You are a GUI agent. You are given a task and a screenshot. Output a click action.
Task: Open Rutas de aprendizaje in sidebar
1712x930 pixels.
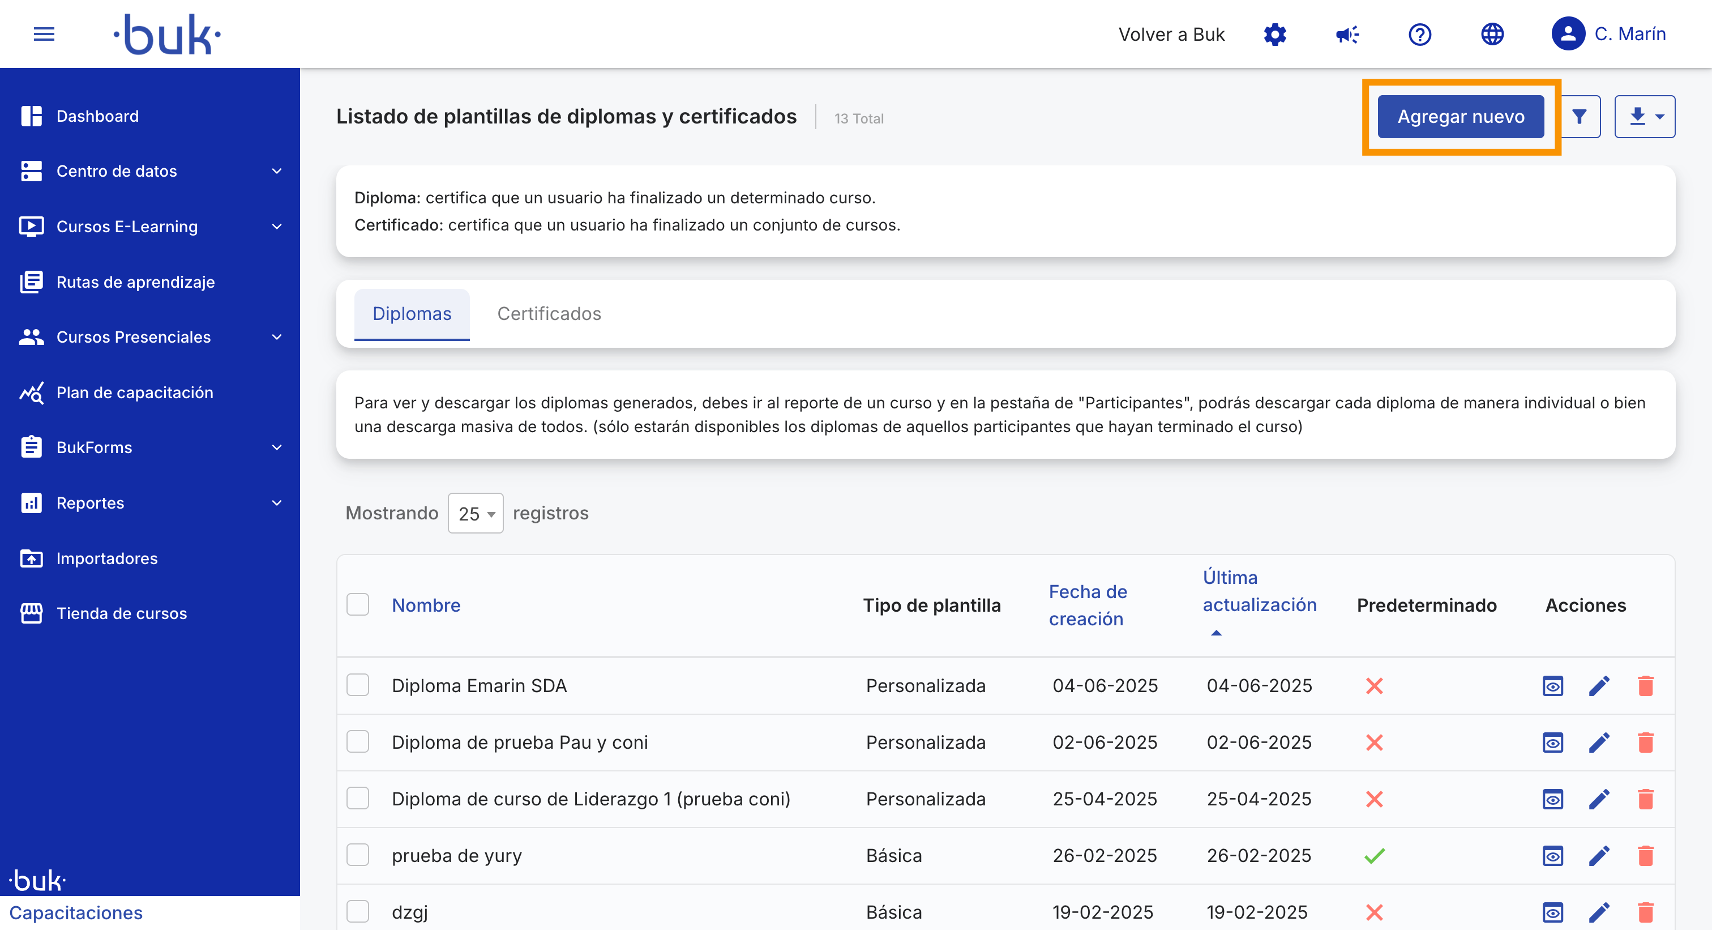[x=135, y=282]
